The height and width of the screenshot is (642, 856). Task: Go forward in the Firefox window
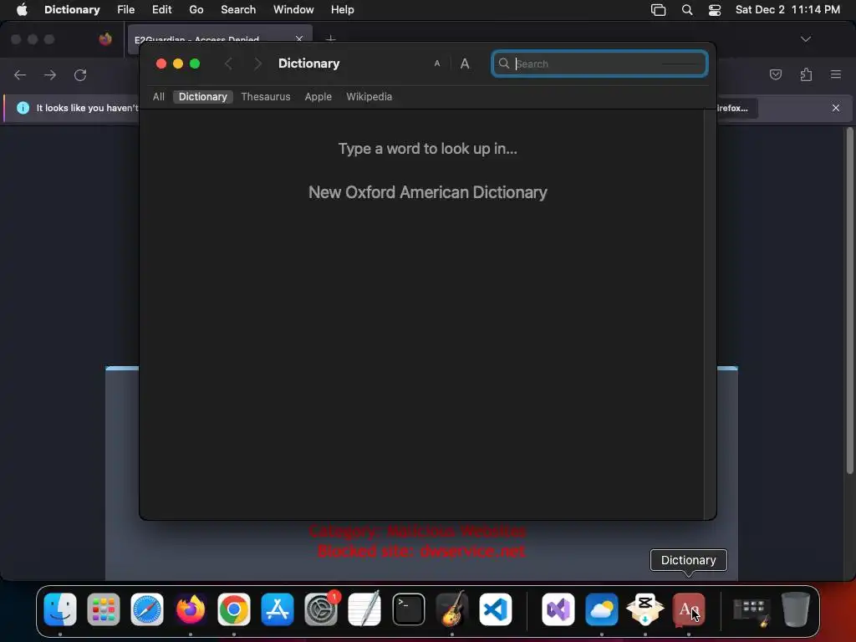pos(50,74)
